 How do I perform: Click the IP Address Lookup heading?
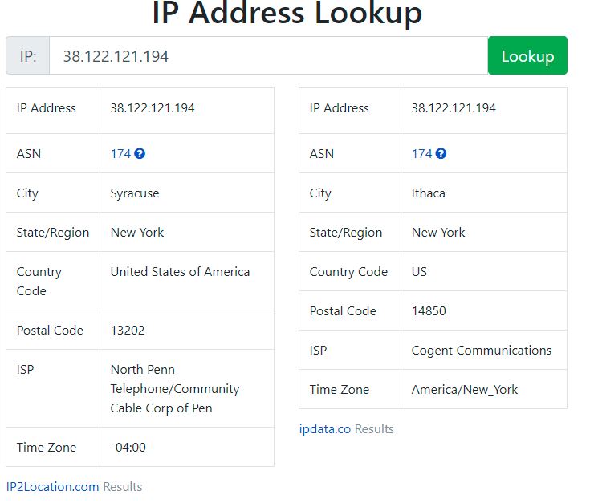287,14
